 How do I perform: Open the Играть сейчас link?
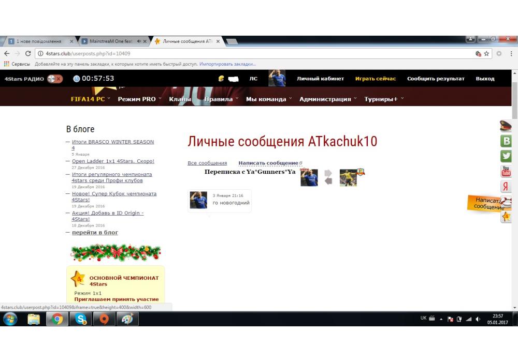375,79
